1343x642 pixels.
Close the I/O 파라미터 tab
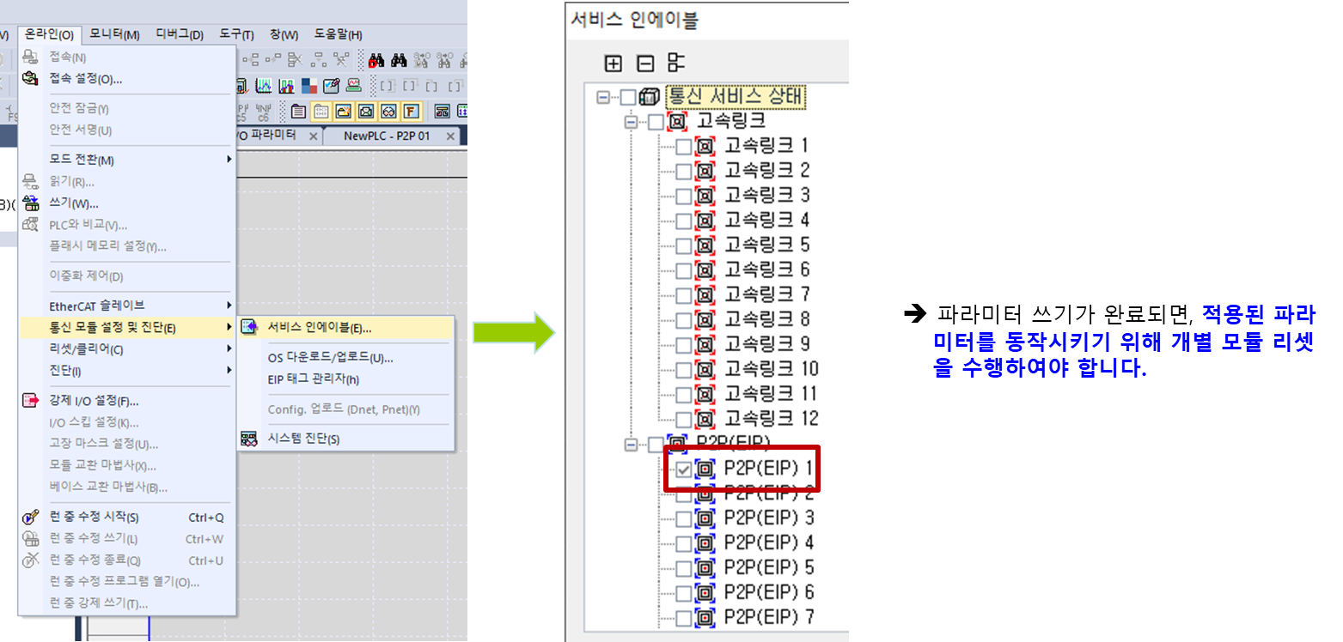click(313, 136)
